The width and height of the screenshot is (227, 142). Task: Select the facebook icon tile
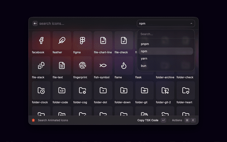point(41,40)
